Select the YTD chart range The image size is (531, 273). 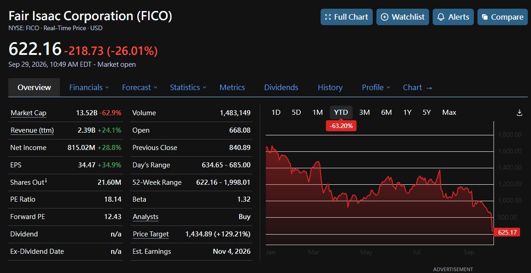341,112
